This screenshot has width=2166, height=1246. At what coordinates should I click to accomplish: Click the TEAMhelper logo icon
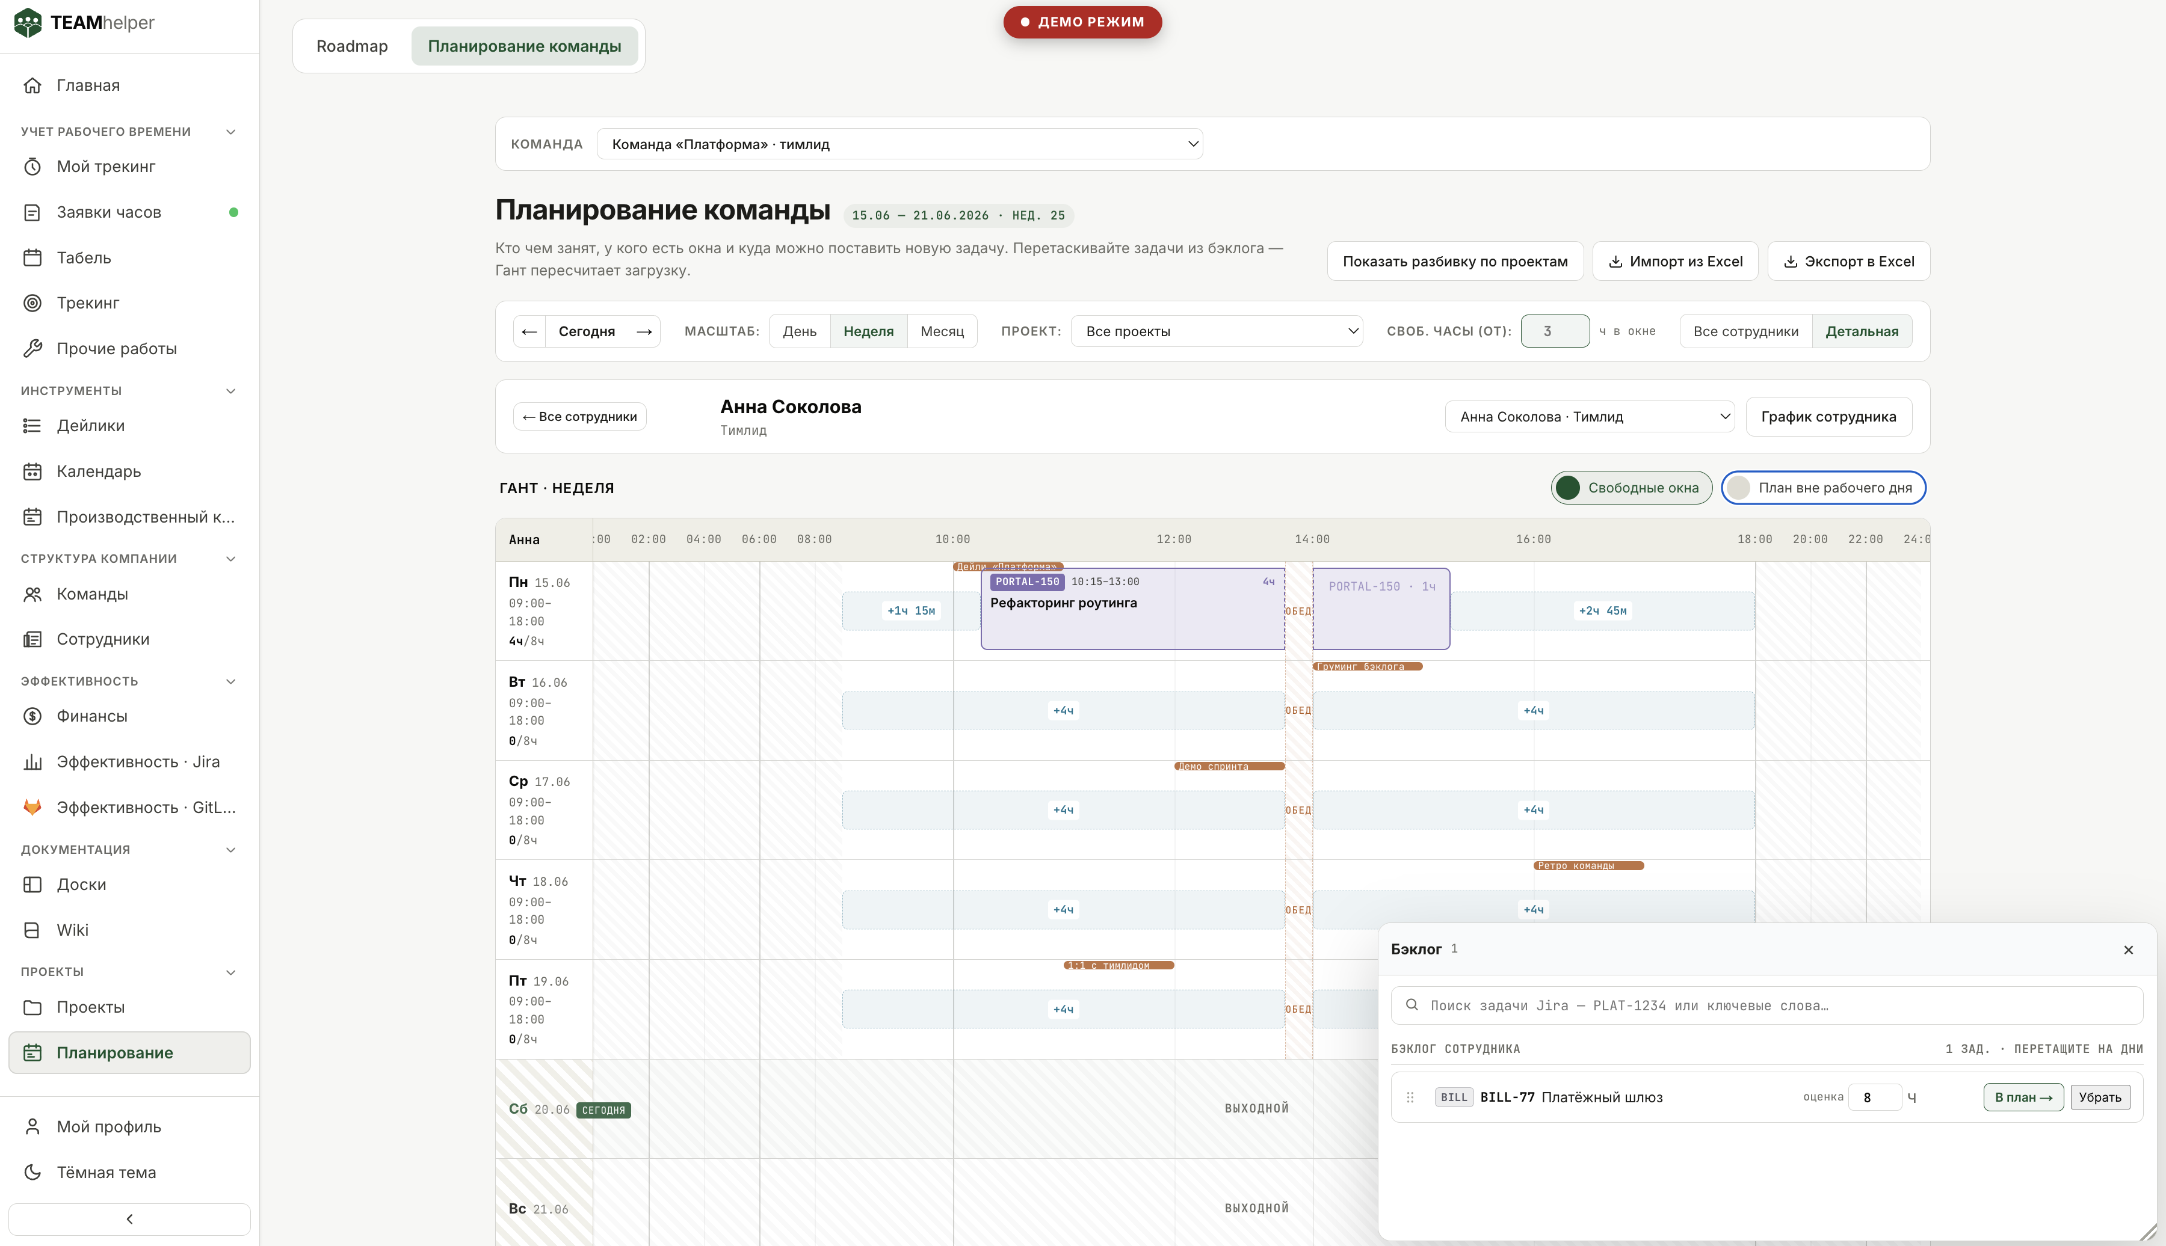tap(28, 22)
